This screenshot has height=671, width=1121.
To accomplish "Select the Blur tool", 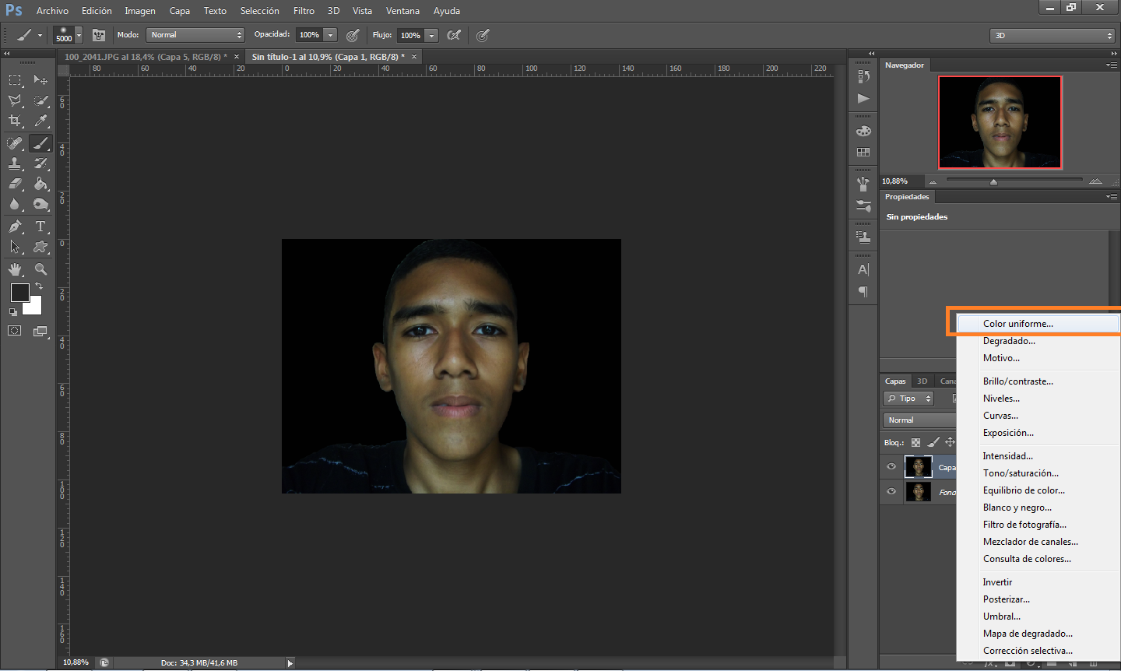I will point(15,204).
